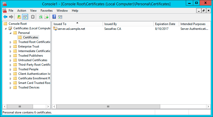
Task: Select the server.ad.sample.net certificate icon
Action: click(x=55, y=29)
